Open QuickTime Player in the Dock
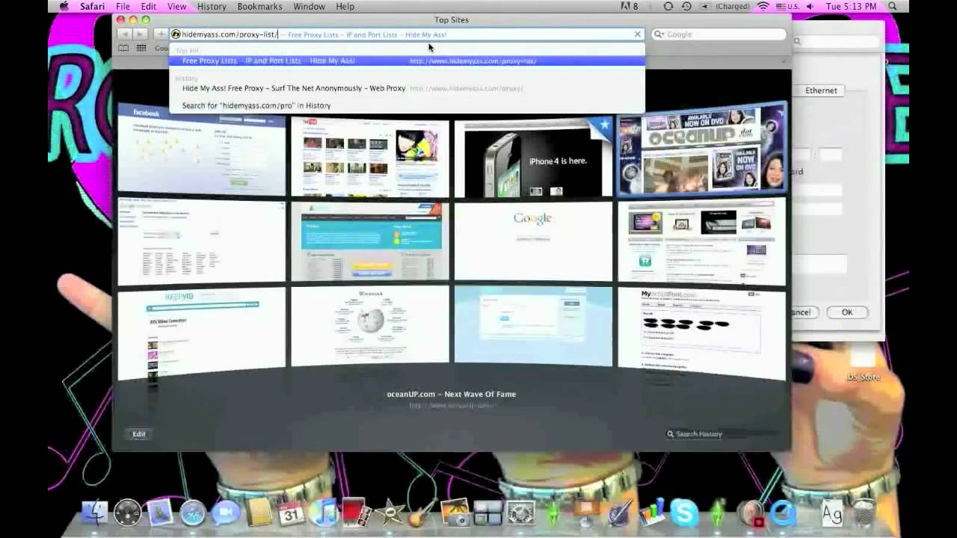 [x=783, y=513]
